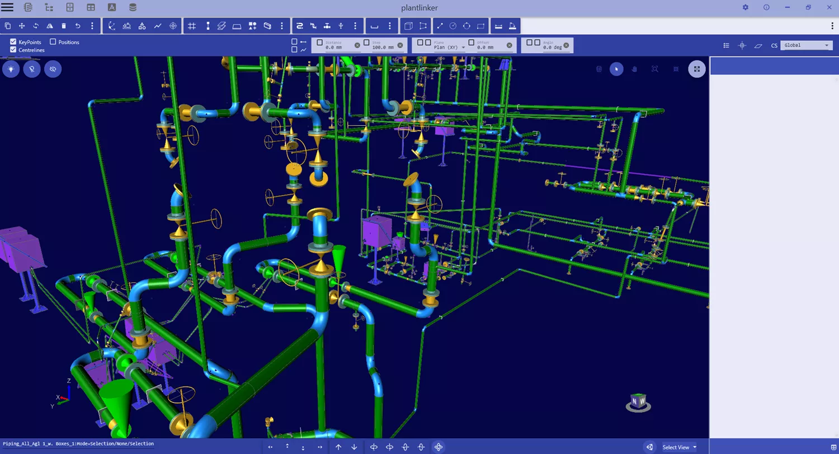This screenshot has width=839, height=454.
Task: Open the hamburger main menu
Action: [x=7, y=7]
